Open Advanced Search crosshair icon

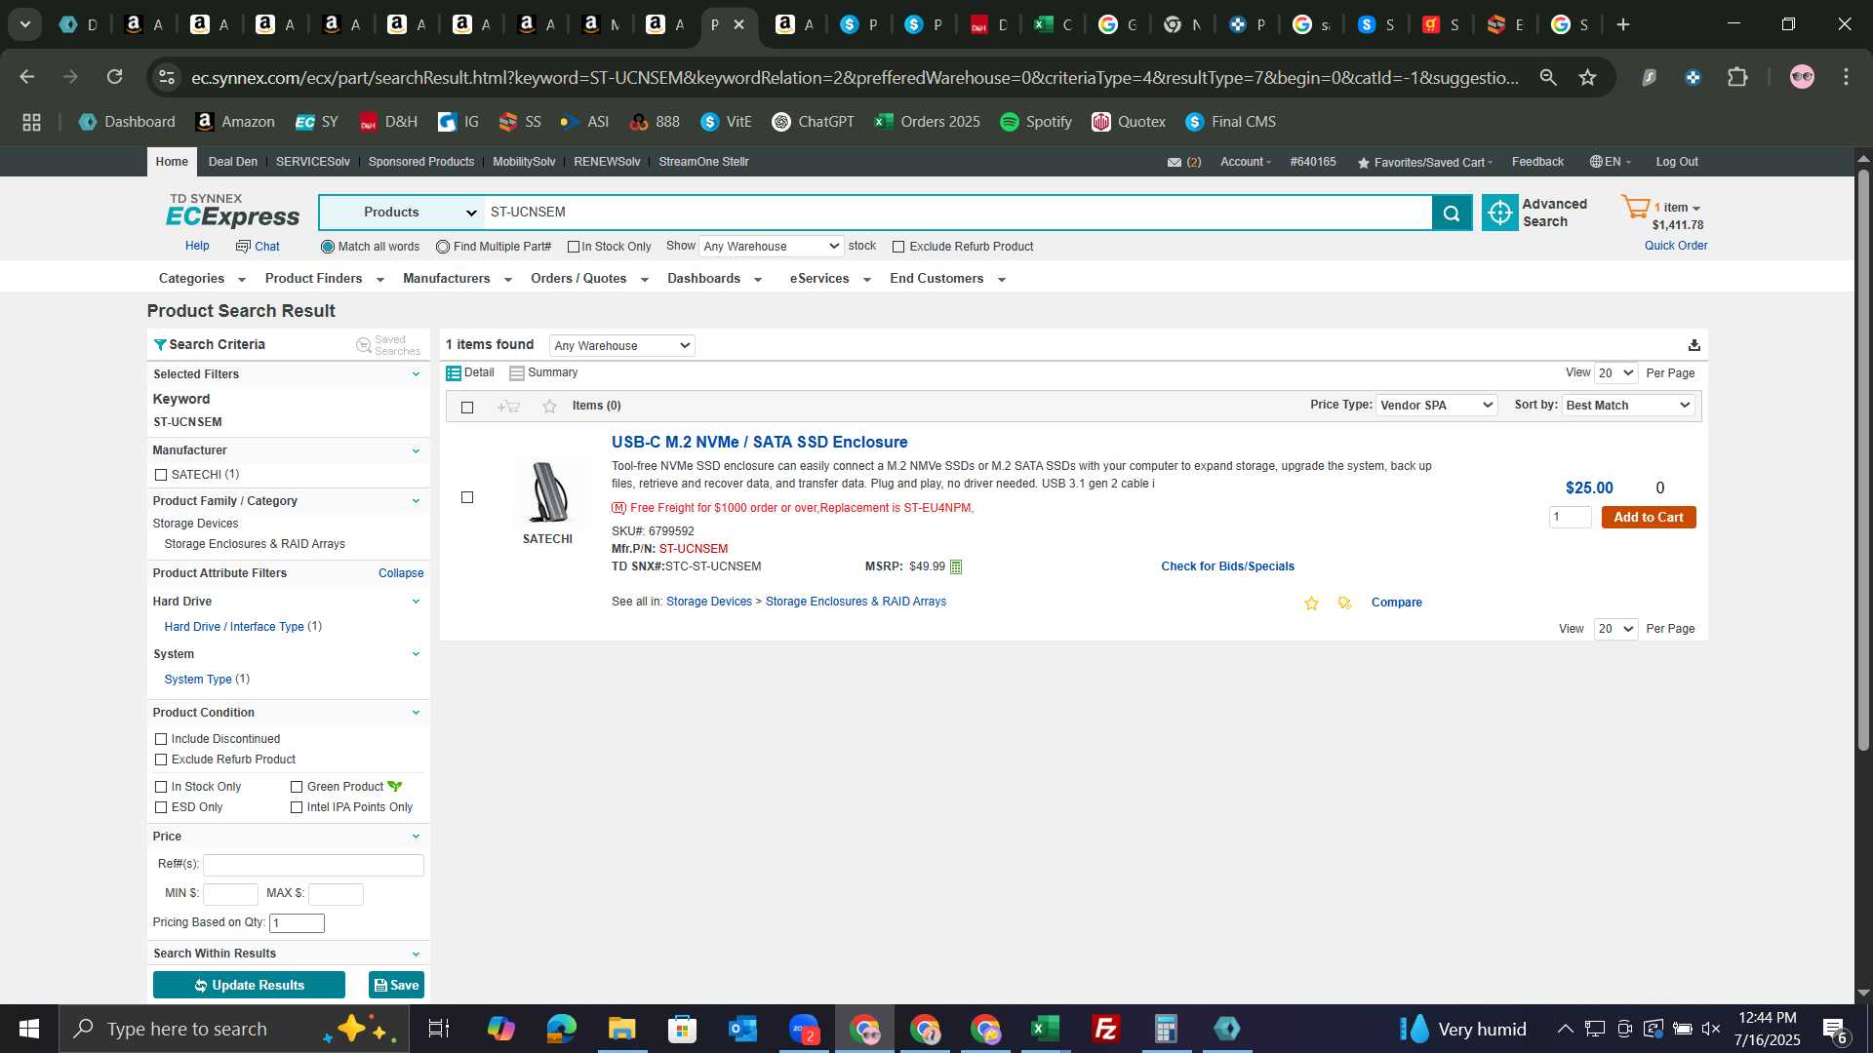coord(1500,213)
